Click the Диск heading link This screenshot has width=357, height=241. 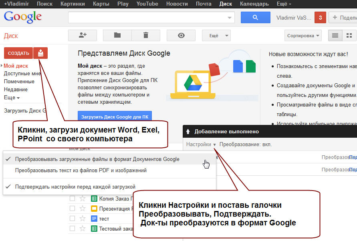pos(11,36)
